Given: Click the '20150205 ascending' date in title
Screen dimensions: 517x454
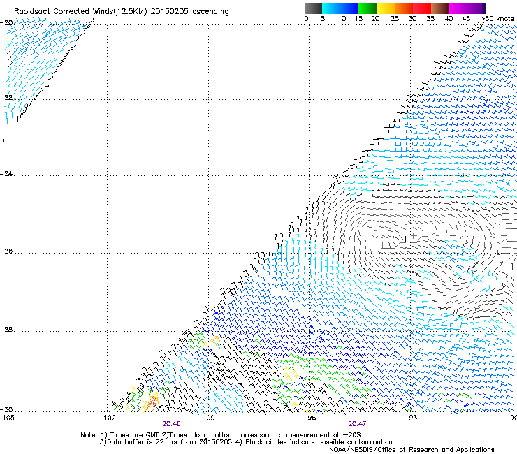Looking at the screenshot, I should coord(189,11).
